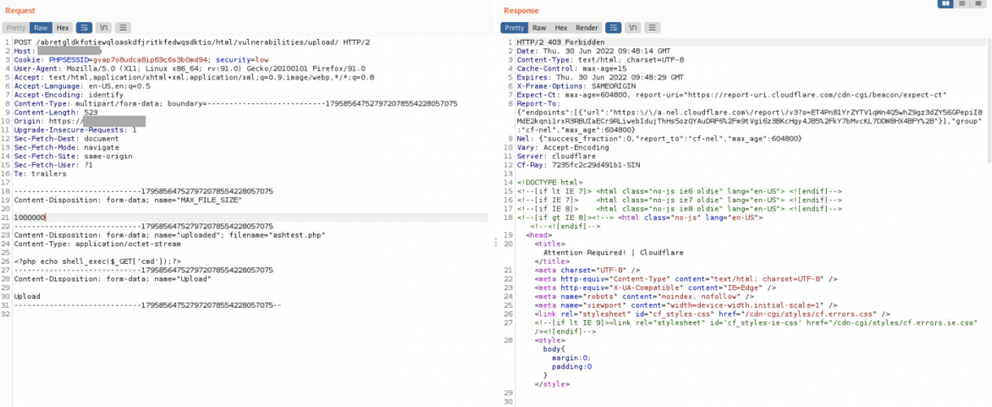Switch Response view to Pretty tab
This screenshot has width=992, height=407.
(515, 28)
